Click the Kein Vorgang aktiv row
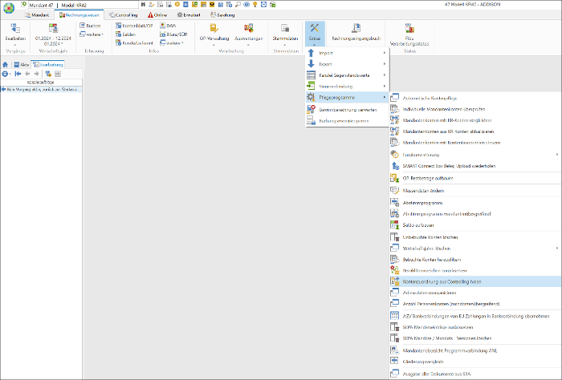Viewport: 562px width, 380px height. pyautogui.click(x=41, y=90)
